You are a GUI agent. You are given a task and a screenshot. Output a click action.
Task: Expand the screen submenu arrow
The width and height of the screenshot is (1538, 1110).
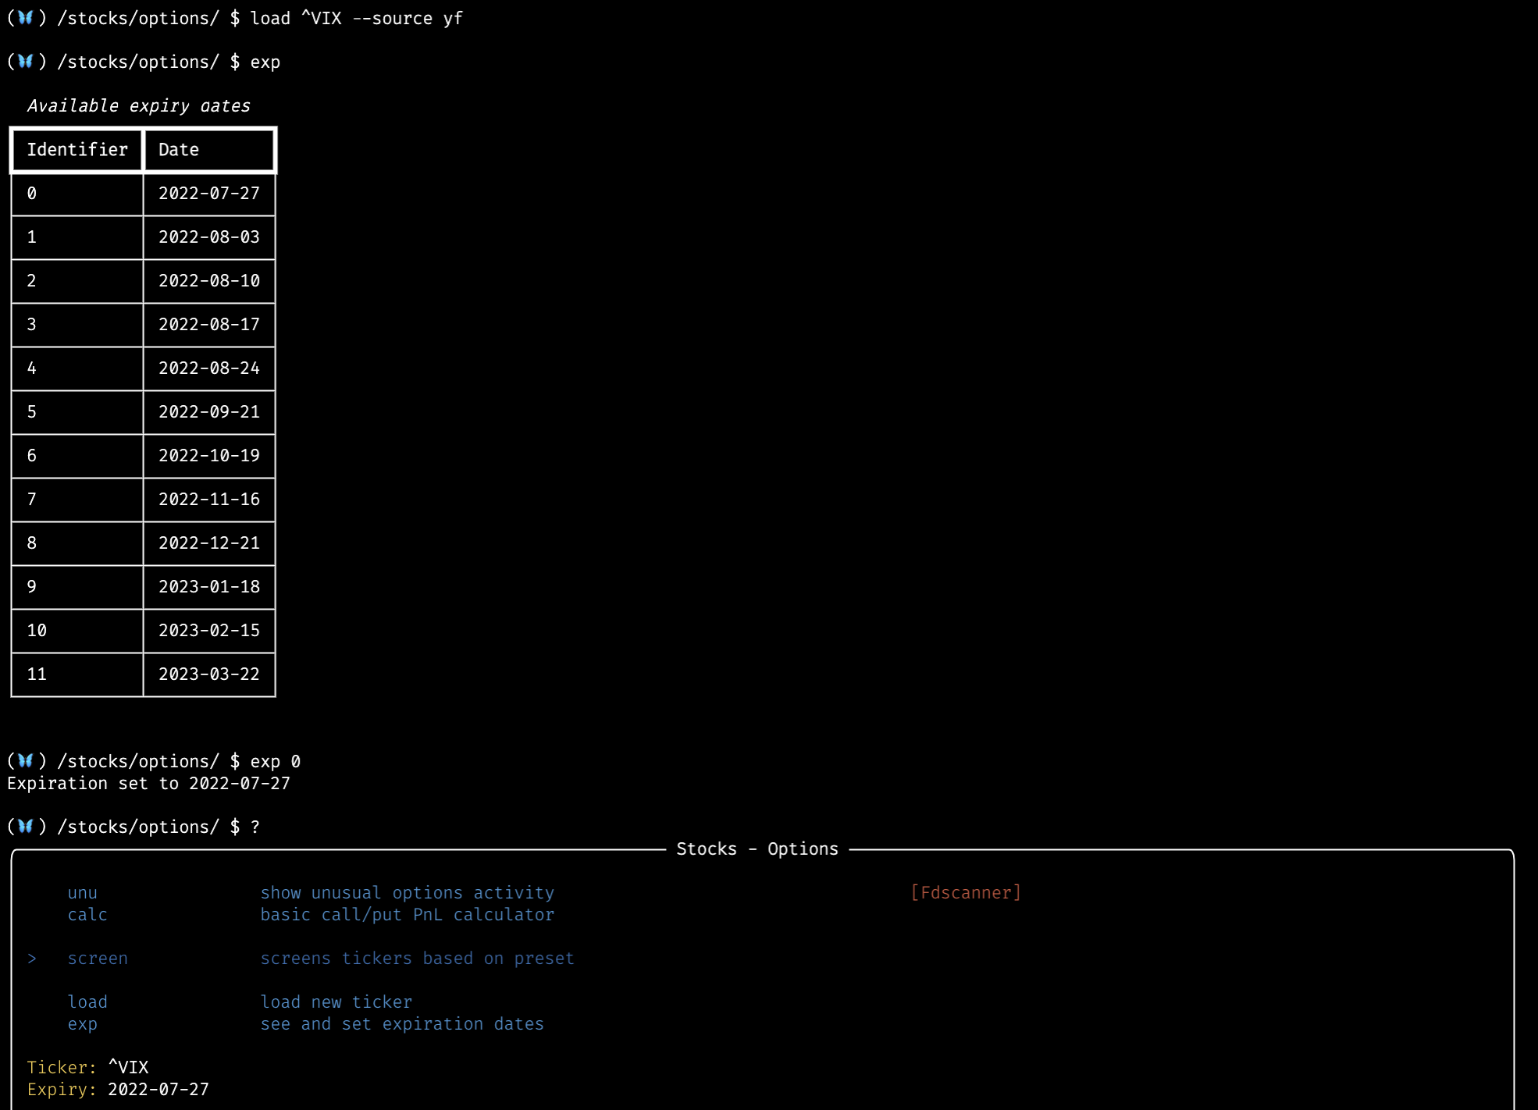(33, 958)
